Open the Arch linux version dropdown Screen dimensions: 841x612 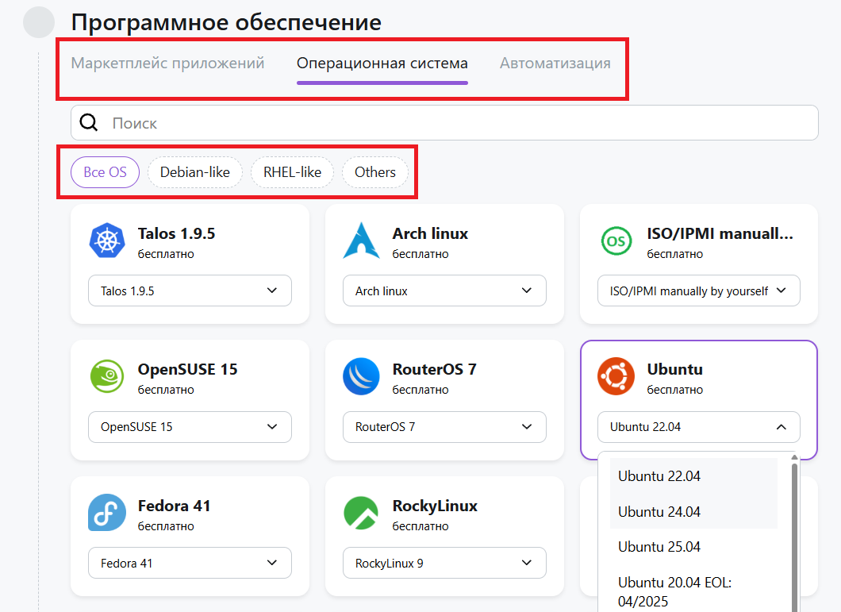(444, 291)
